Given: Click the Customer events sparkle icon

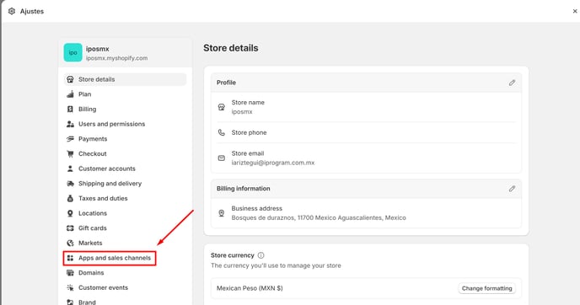Looking at the screenshot, I should [x=70, y=287].
